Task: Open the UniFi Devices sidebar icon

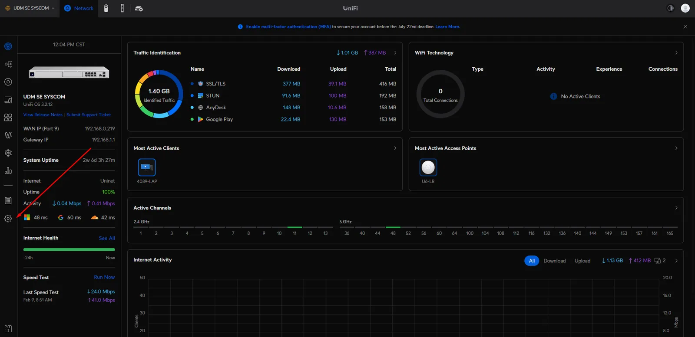Action: (x=8, y=82)
